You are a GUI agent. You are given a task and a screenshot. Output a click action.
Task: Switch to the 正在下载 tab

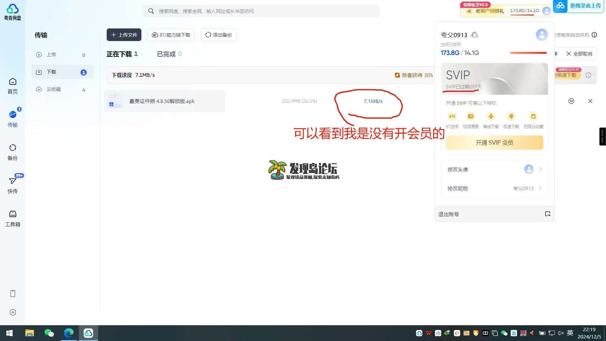tap(122, 54)
